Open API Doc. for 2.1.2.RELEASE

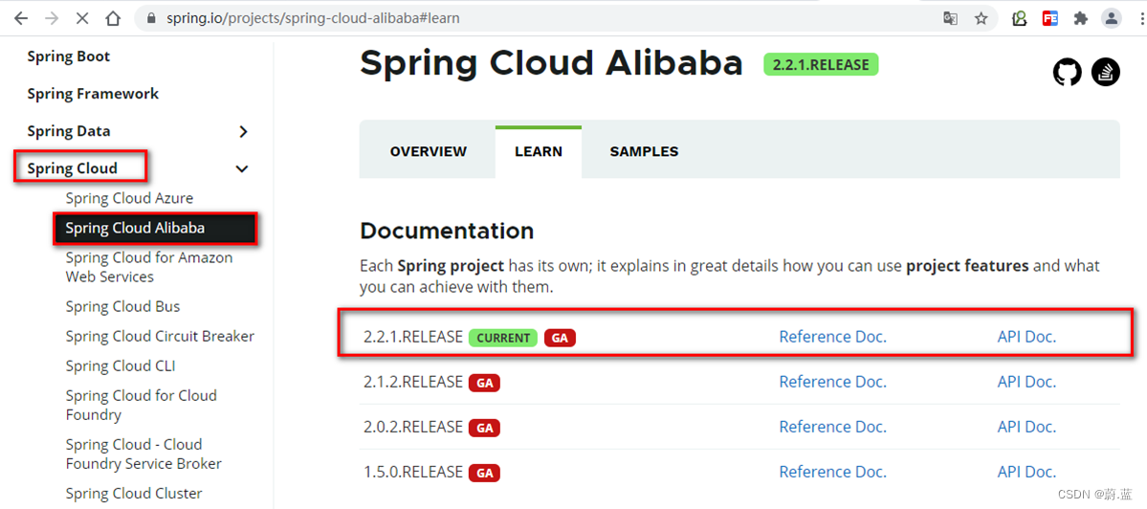pyautogui.click(x=1026, y=382)
